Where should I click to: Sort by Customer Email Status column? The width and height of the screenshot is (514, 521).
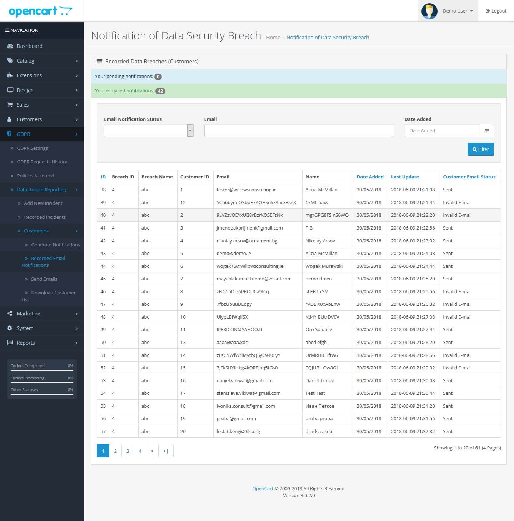click(469, 177)
